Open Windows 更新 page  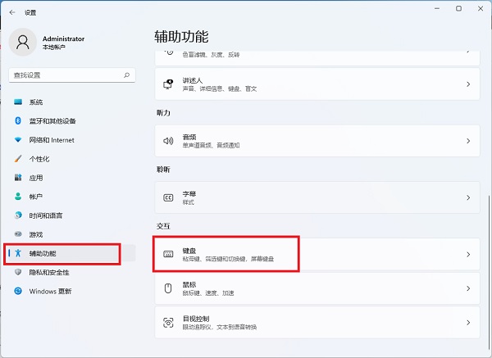coord(50,291)
